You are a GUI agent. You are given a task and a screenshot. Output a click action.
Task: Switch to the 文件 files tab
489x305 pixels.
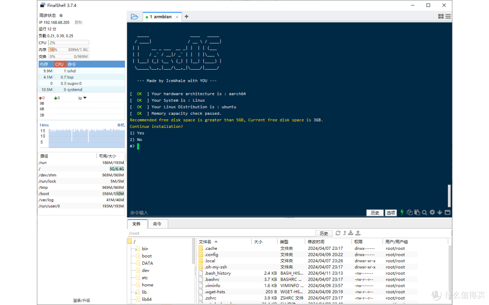pos(137,224)
